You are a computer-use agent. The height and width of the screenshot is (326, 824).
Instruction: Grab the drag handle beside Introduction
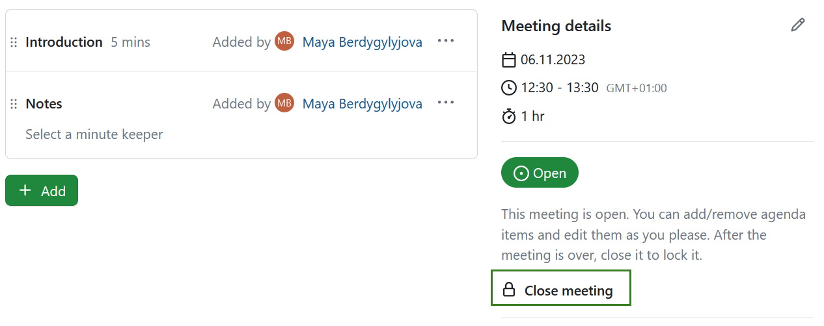(x=14, y=42)
